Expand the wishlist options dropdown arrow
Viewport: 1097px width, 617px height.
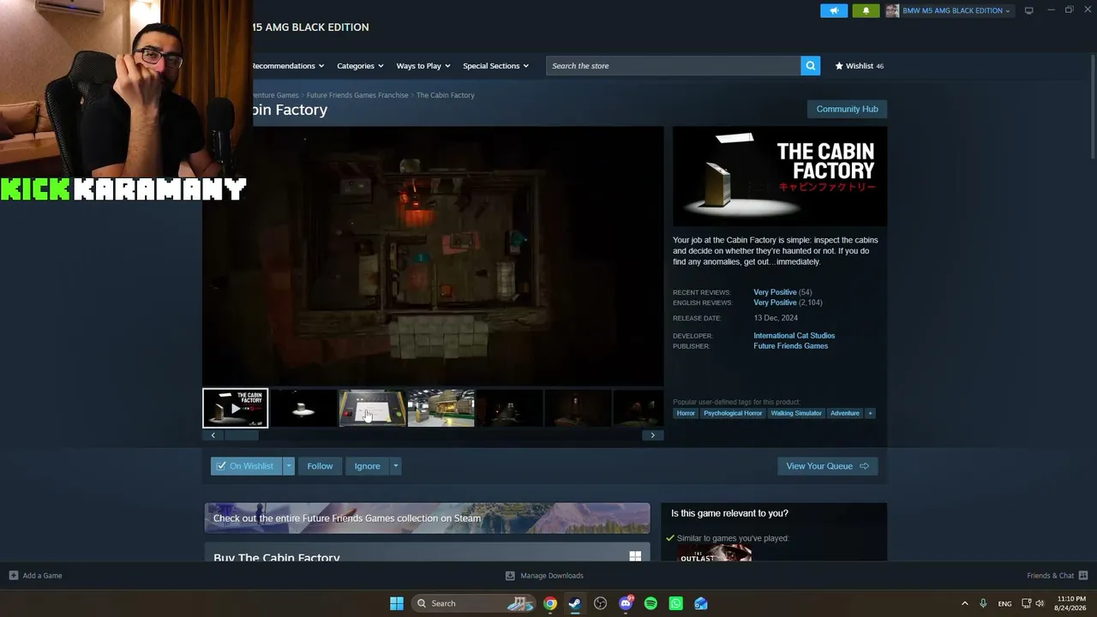289,466
